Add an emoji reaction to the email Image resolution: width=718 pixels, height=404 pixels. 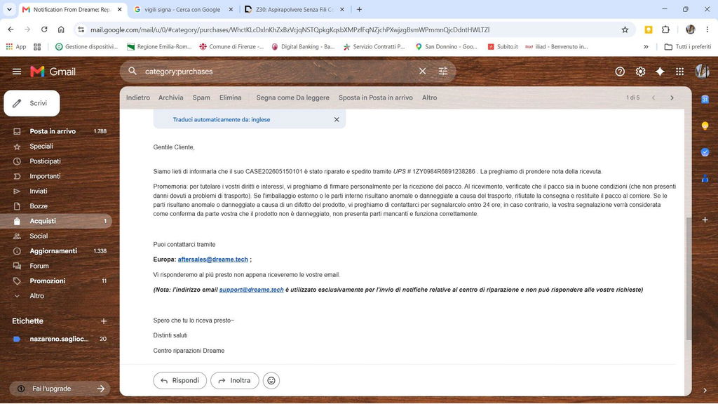(271, 381)
